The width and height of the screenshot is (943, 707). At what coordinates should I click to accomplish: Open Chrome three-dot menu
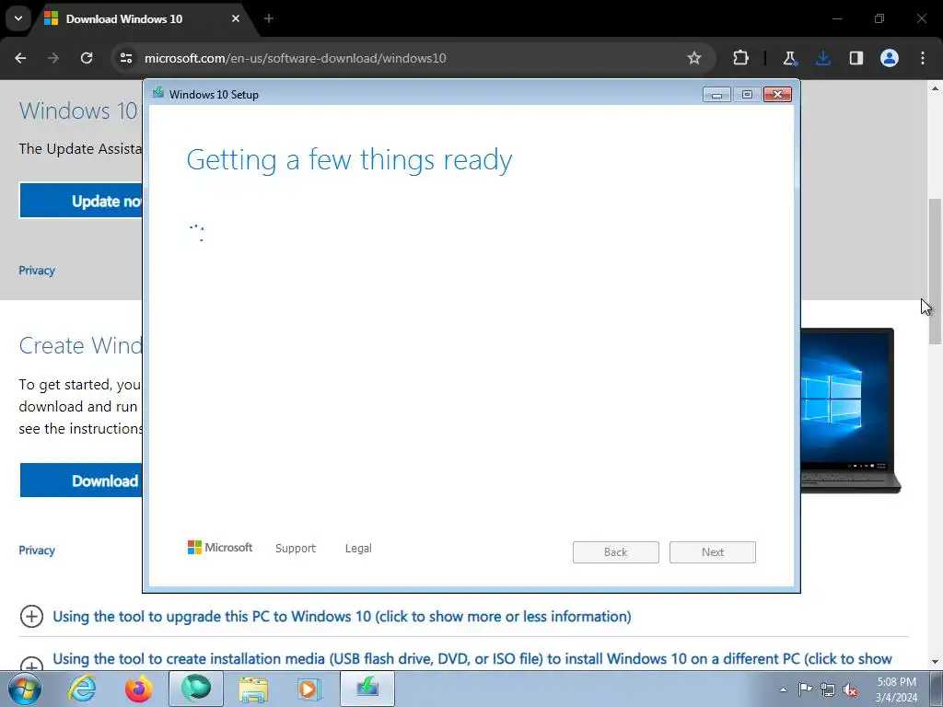[923, 58]
